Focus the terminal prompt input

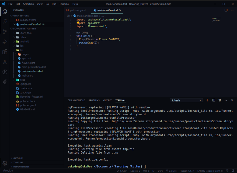145,167
